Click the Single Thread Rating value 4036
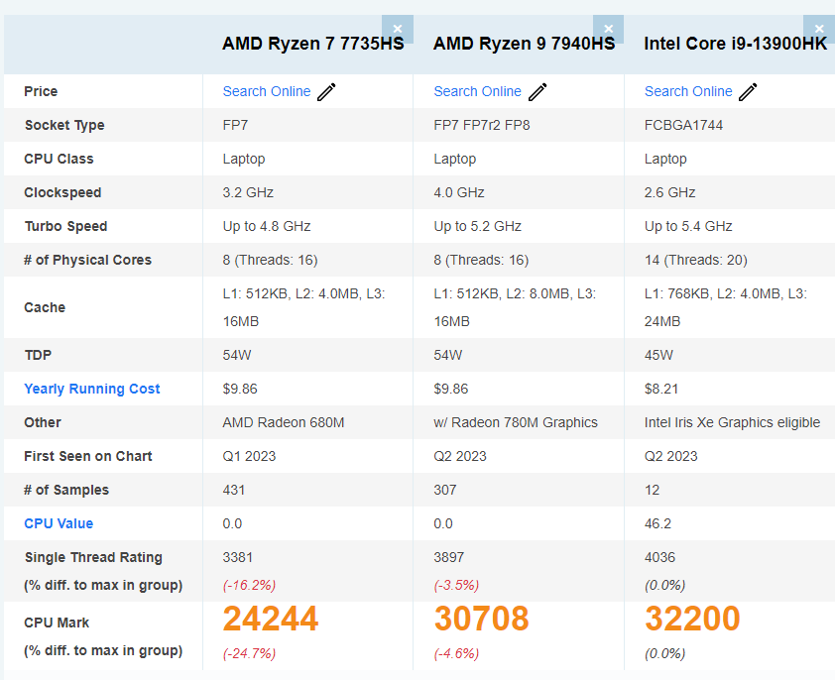The width and height of the screenshot is (835, 680). pyautogui.click(x=659, y=557)
